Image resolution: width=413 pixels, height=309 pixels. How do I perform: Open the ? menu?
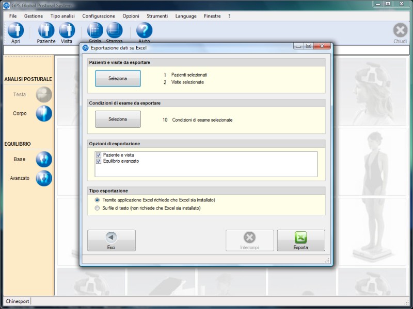[x=229, y=16]
